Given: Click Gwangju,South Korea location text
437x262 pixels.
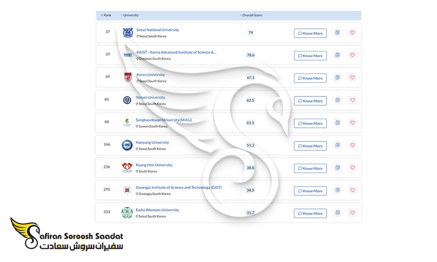Looking at the screenshot, I should click(x=154, y=194).
